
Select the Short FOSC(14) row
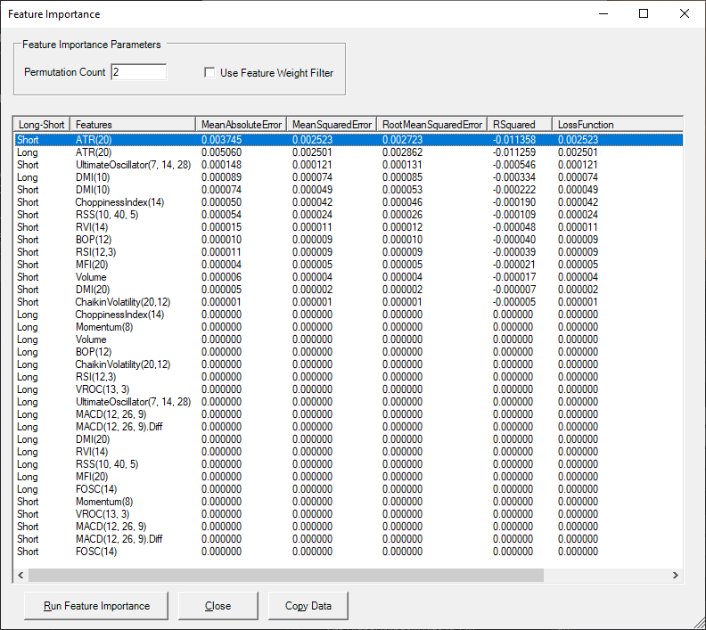pos(349,552)
